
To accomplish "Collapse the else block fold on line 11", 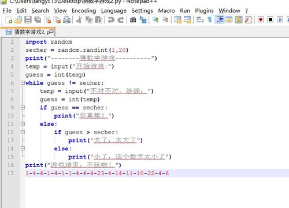I will point(23,124).
